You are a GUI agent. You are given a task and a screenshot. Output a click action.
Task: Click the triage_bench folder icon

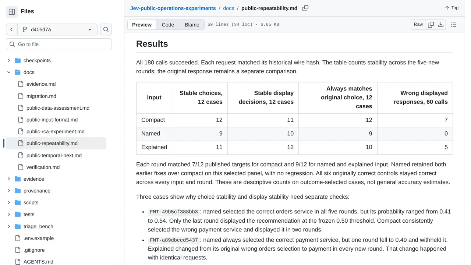(x=18, y=226)
